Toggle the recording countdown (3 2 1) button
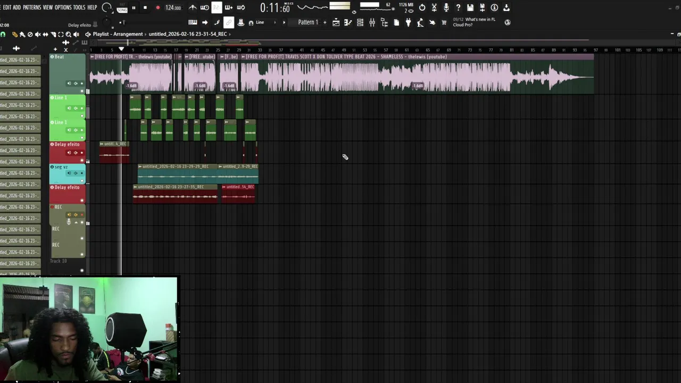Viewport: 681px width, 383px height. 217,7
